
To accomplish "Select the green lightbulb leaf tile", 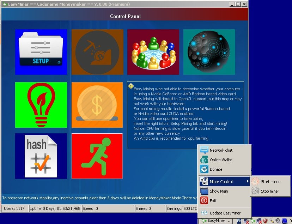I will click(41, 105).
